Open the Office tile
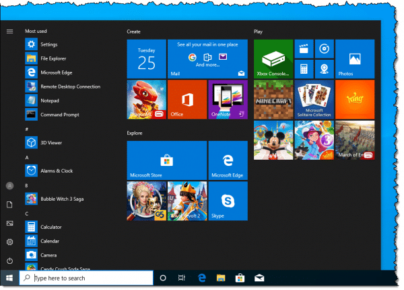The height and width of the screenshot is (290, 404). (x=187, y=99)
